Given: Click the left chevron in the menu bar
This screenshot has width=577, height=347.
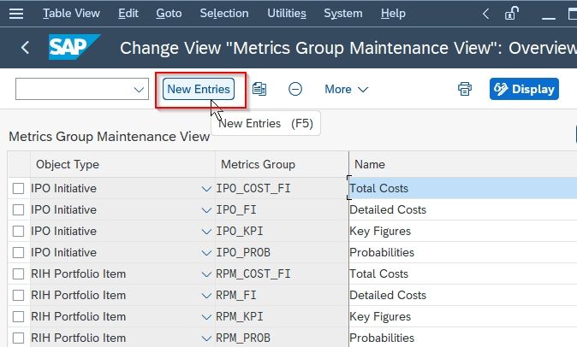Looking at the screenshot, I should point(485,14).
